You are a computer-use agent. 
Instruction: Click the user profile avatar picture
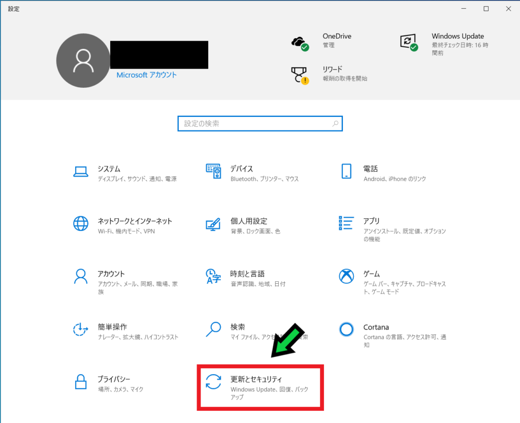coord(82,61)
